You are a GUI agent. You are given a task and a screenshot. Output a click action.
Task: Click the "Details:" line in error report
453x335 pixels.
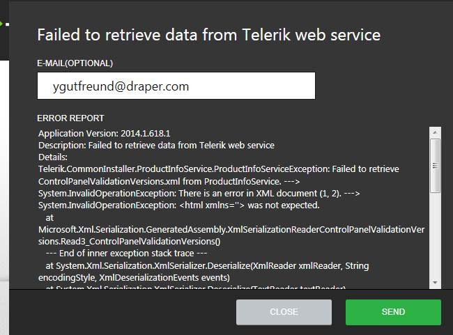[53, 157]
